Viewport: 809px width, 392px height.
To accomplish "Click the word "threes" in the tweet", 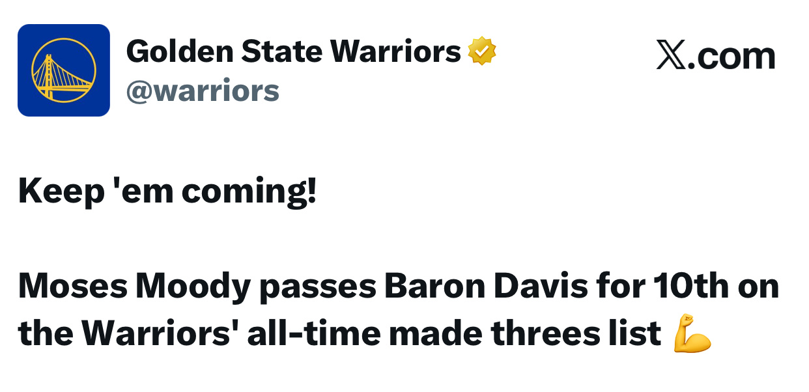I will [x=540, y=334].
